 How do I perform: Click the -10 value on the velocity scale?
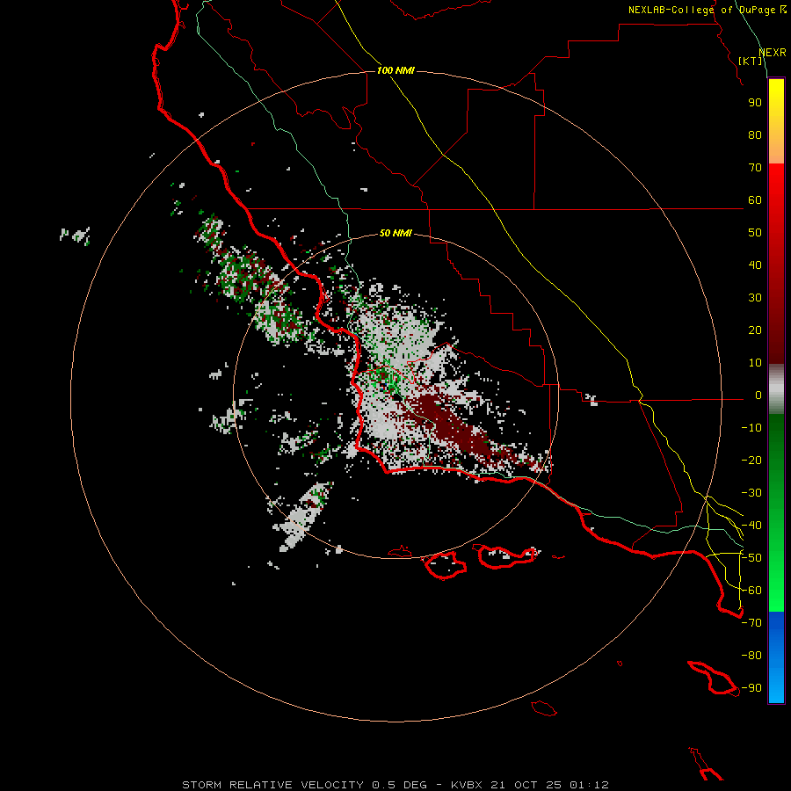pyautogui.click(x=751, y=428)
